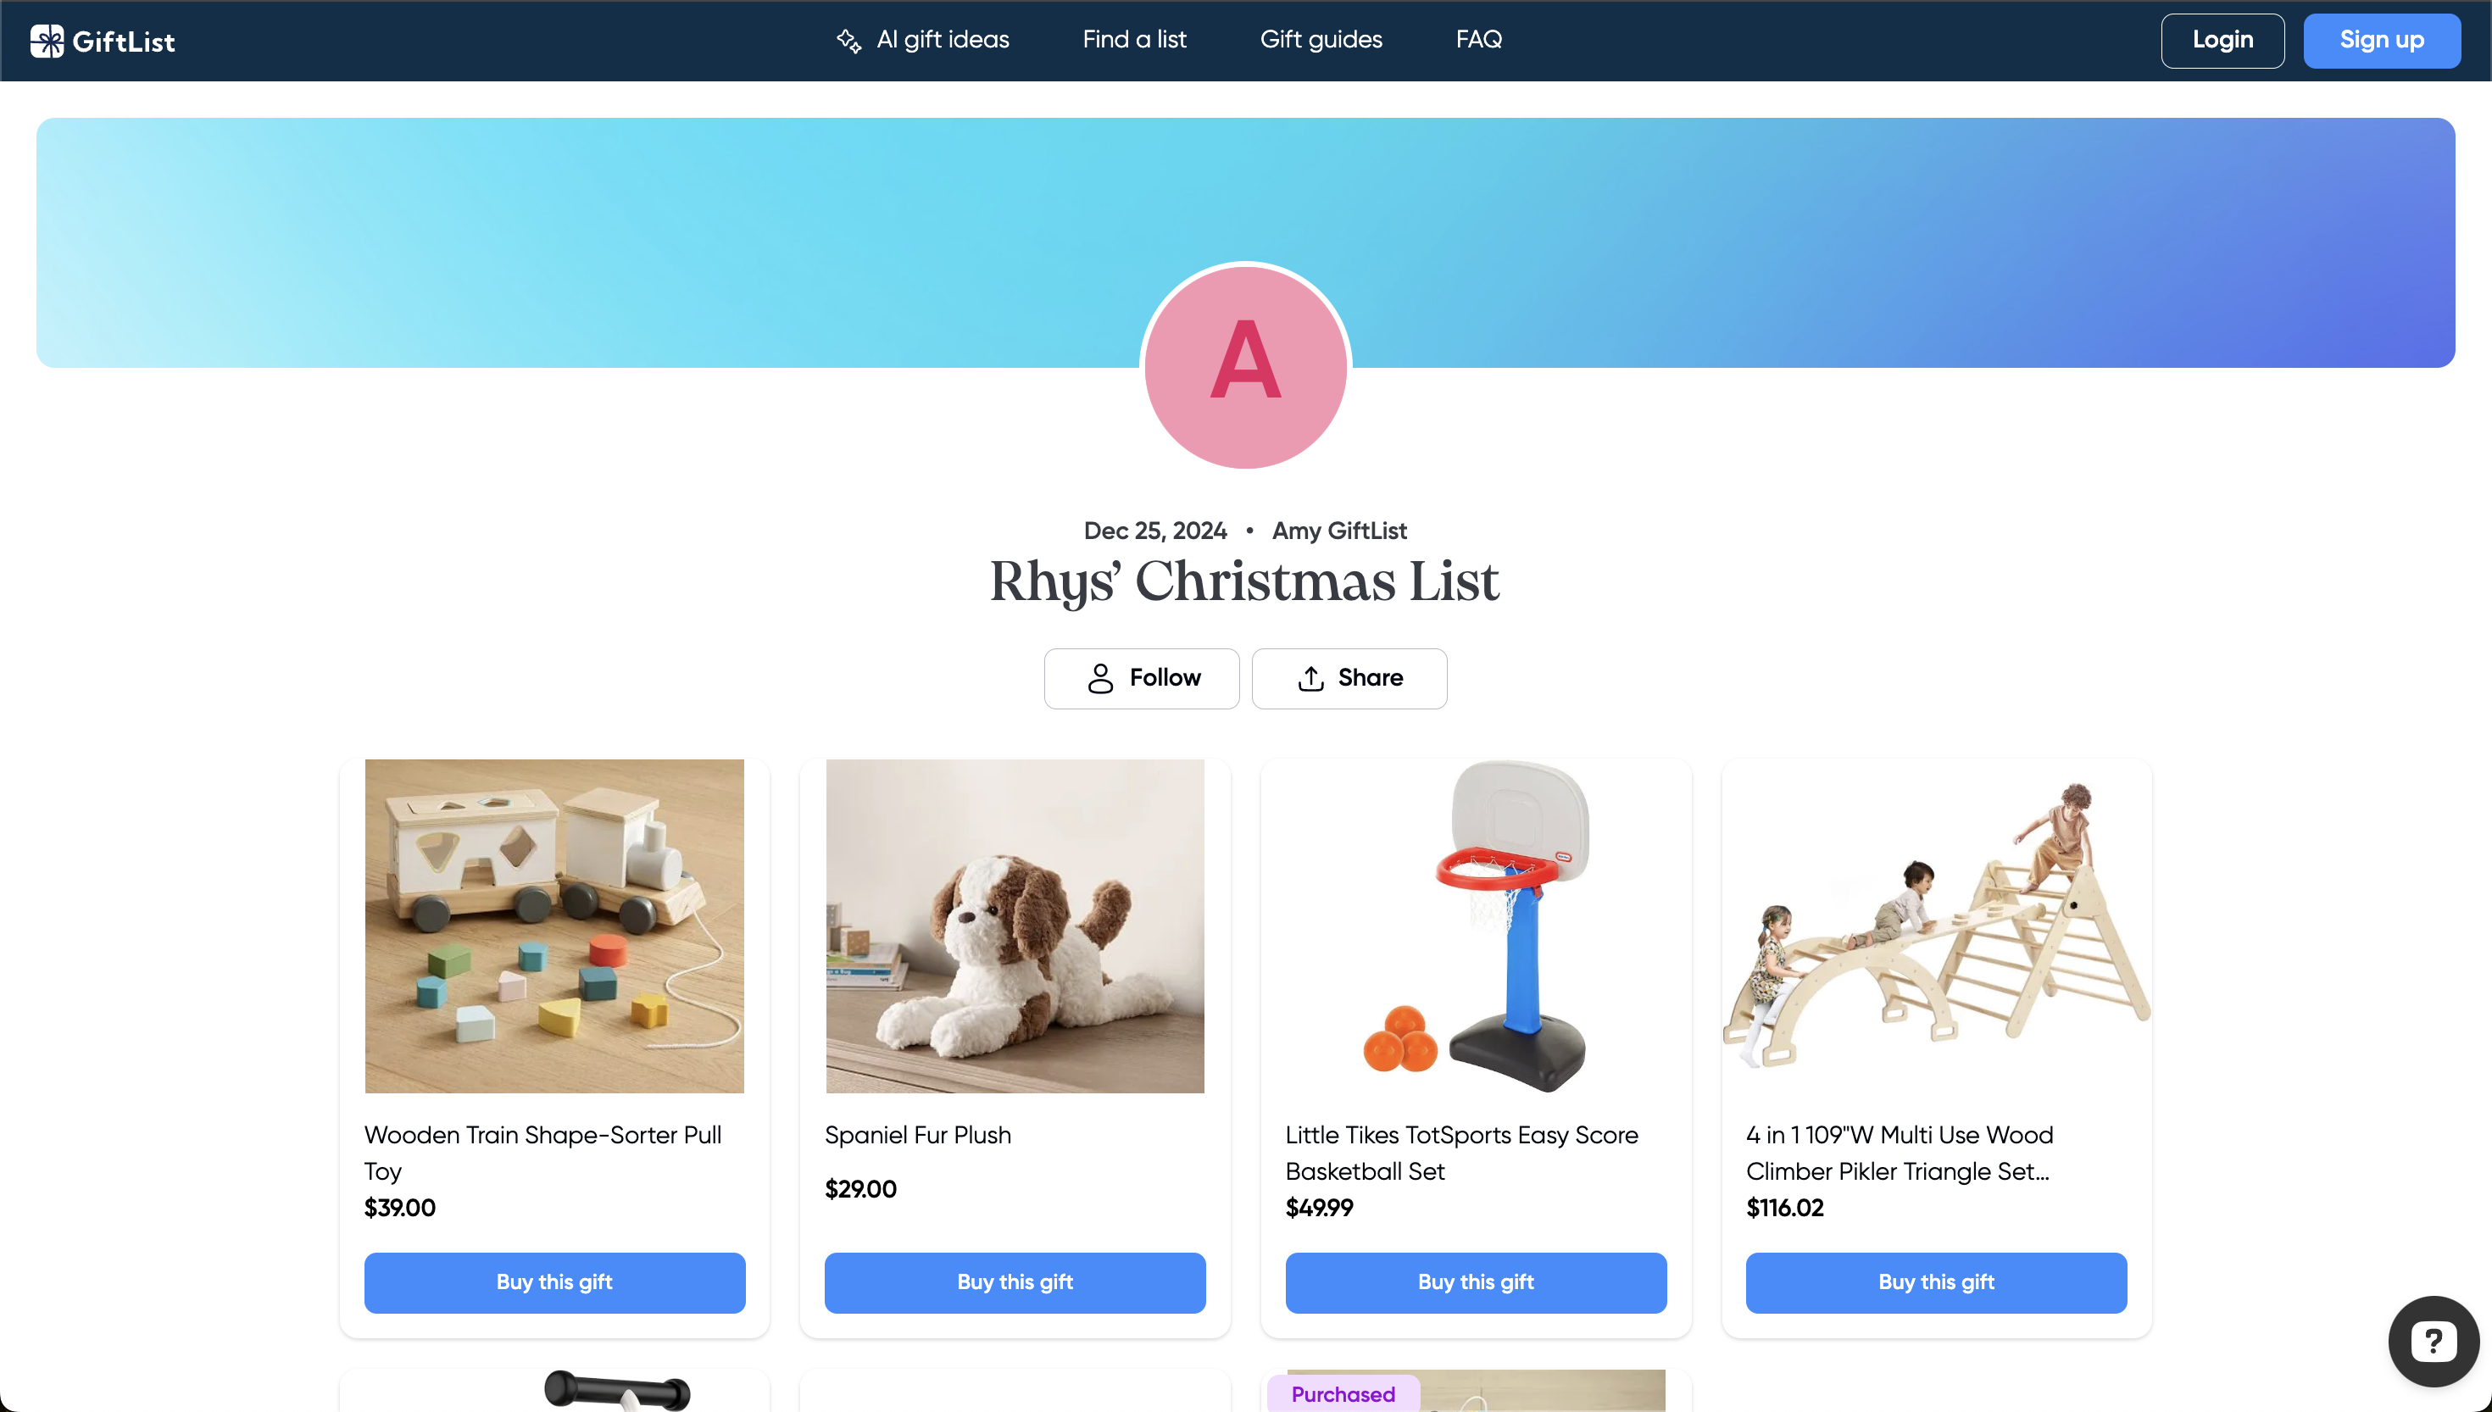This screenshot has height=1412, width=2492.
Task: Click the pink A profile avatar
Action: tap(1245, 367)
